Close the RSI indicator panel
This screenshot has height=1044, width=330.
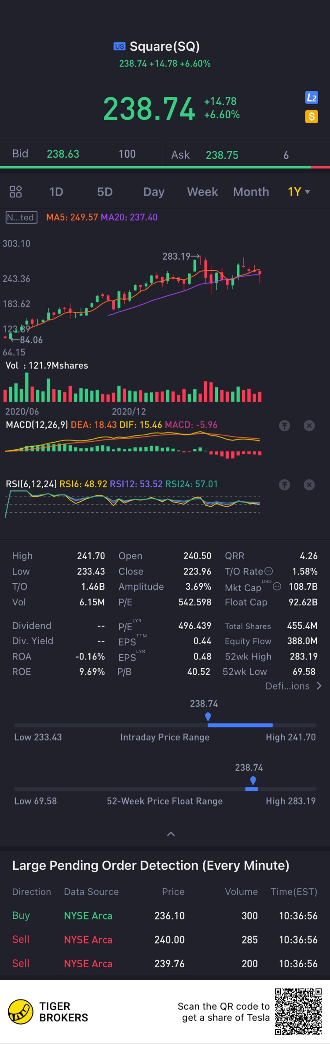pos(309,485)
